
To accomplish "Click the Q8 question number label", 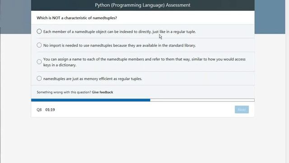I will tap(39, 110).
